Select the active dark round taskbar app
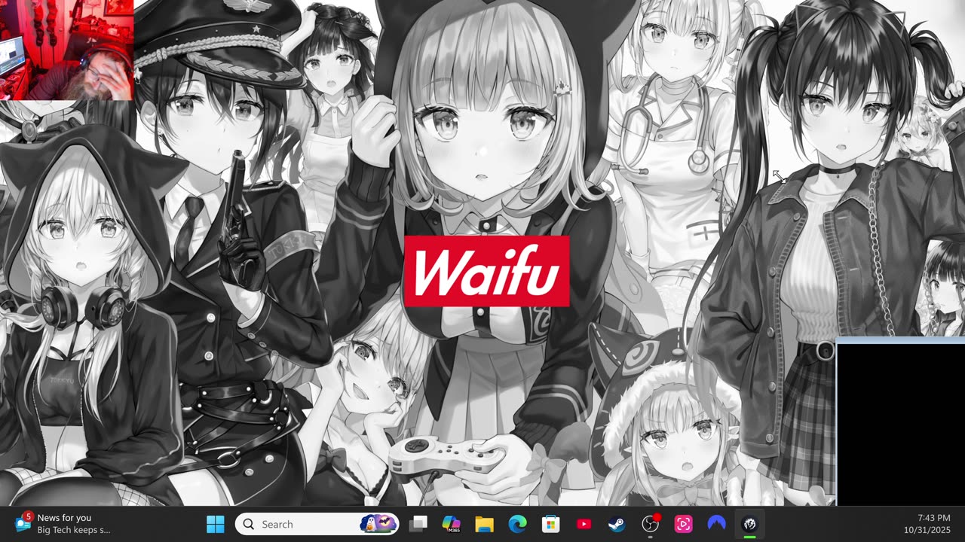Image resolution: width=965 pixels, height=542 pixels. pos(749,524)
